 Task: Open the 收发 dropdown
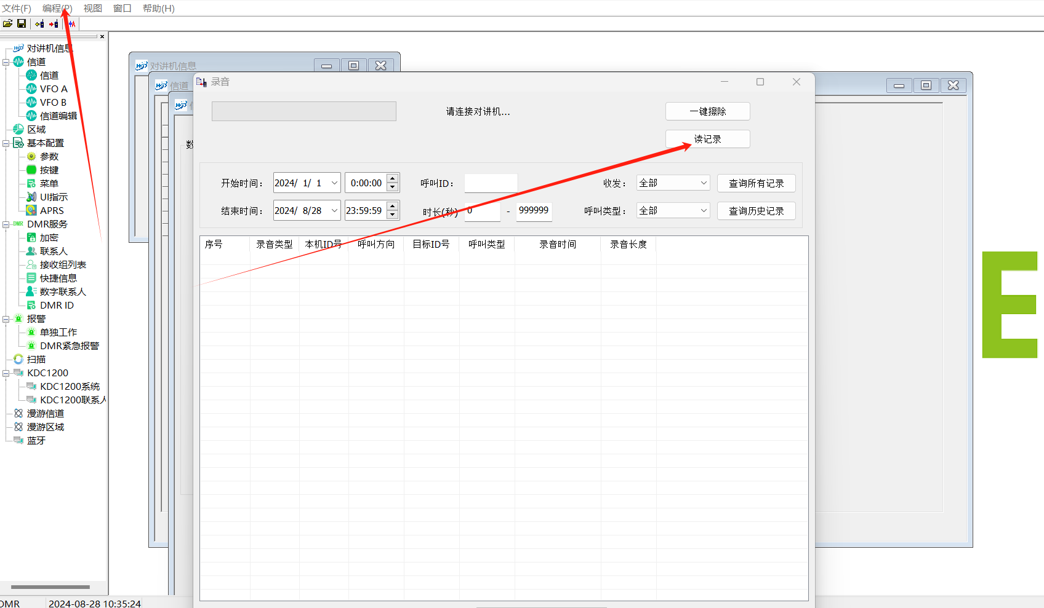click(x=673, y=183)
